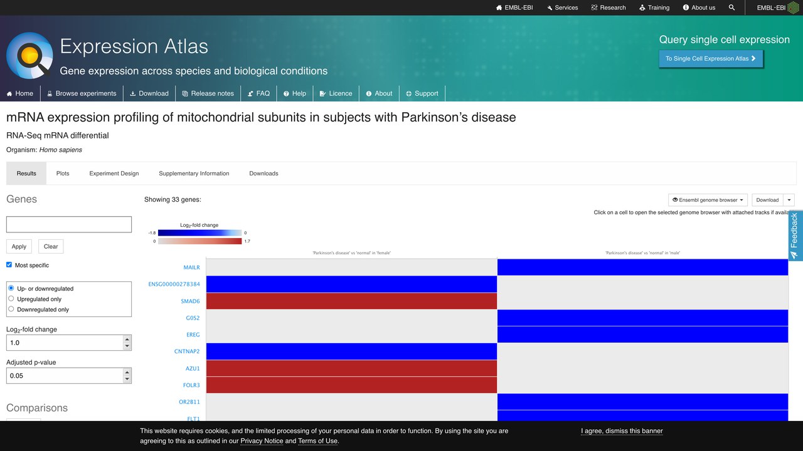Click the Download button above the heatmap

(x=767, y=200)
